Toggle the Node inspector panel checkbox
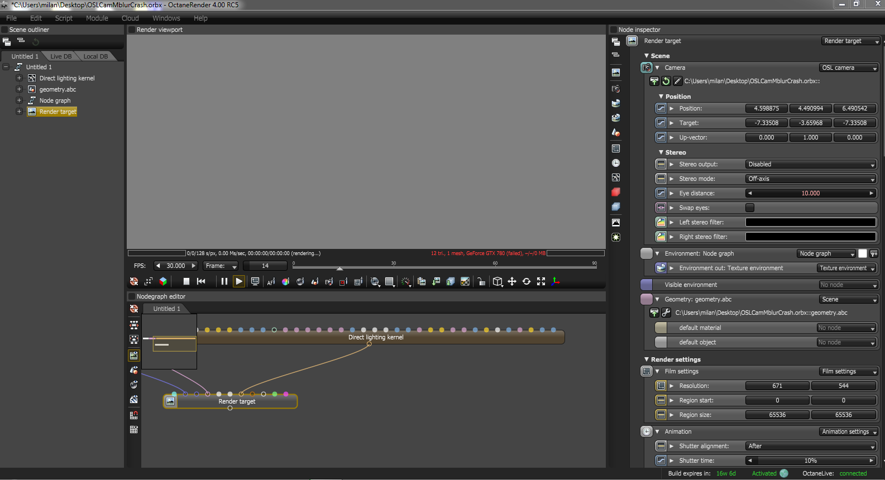Viewport: 885px width, 480px height. coord(614,30)
